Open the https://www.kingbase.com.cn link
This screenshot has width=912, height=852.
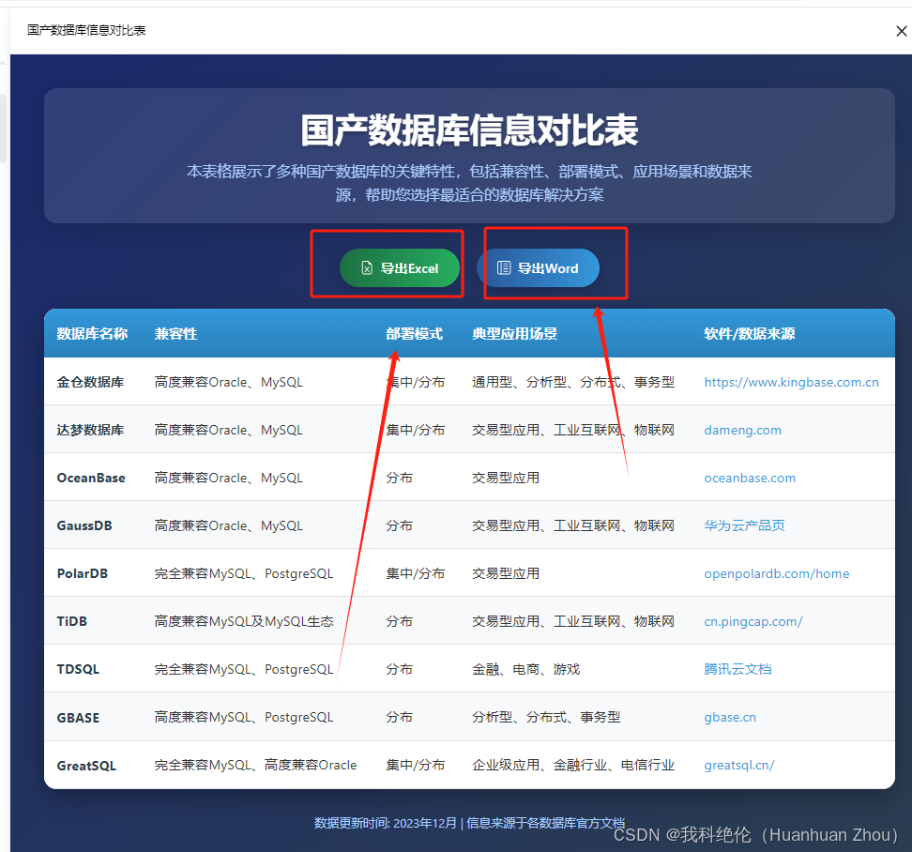coord(791,382)
